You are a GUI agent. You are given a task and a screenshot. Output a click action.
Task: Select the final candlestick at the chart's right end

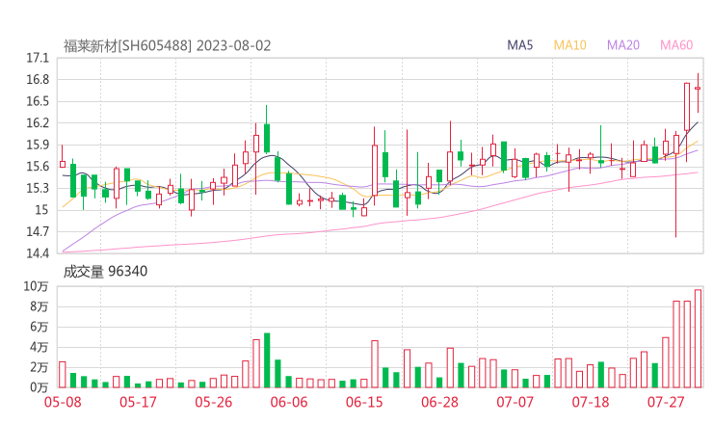pos(698,93)
